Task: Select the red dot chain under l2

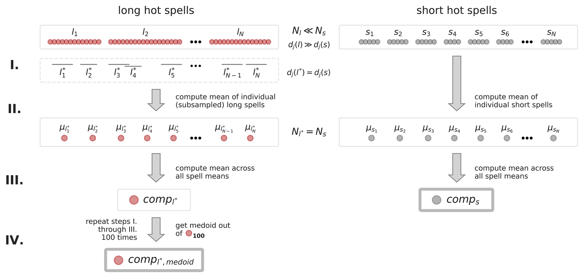Action: (145, 42)
